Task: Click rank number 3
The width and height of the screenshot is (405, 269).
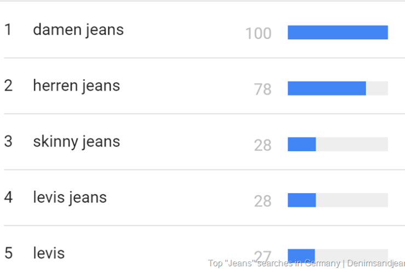Action: click(8, 142)
